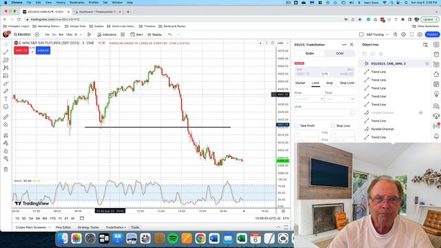
Task: Activate the zoom in tool
Action: tap(6, 125)
